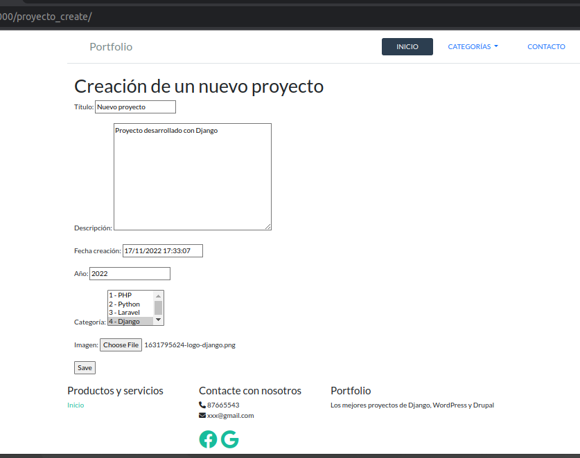Click the Google icon in footer
This screenshot has width=580, height=458.
230,439
